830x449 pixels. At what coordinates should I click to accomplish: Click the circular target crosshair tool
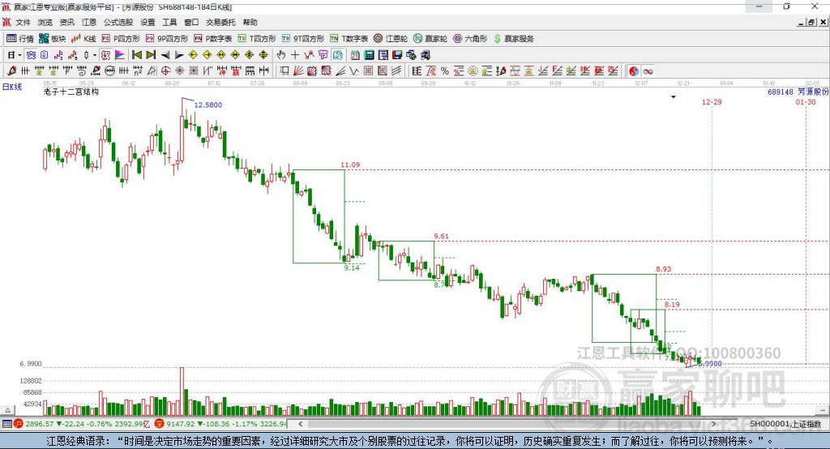point(165,71)
